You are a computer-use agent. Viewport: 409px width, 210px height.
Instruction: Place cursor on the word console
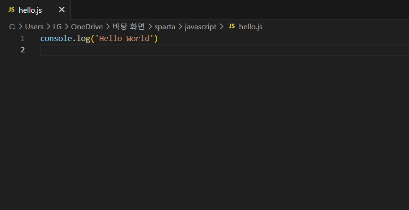[56, 39]
